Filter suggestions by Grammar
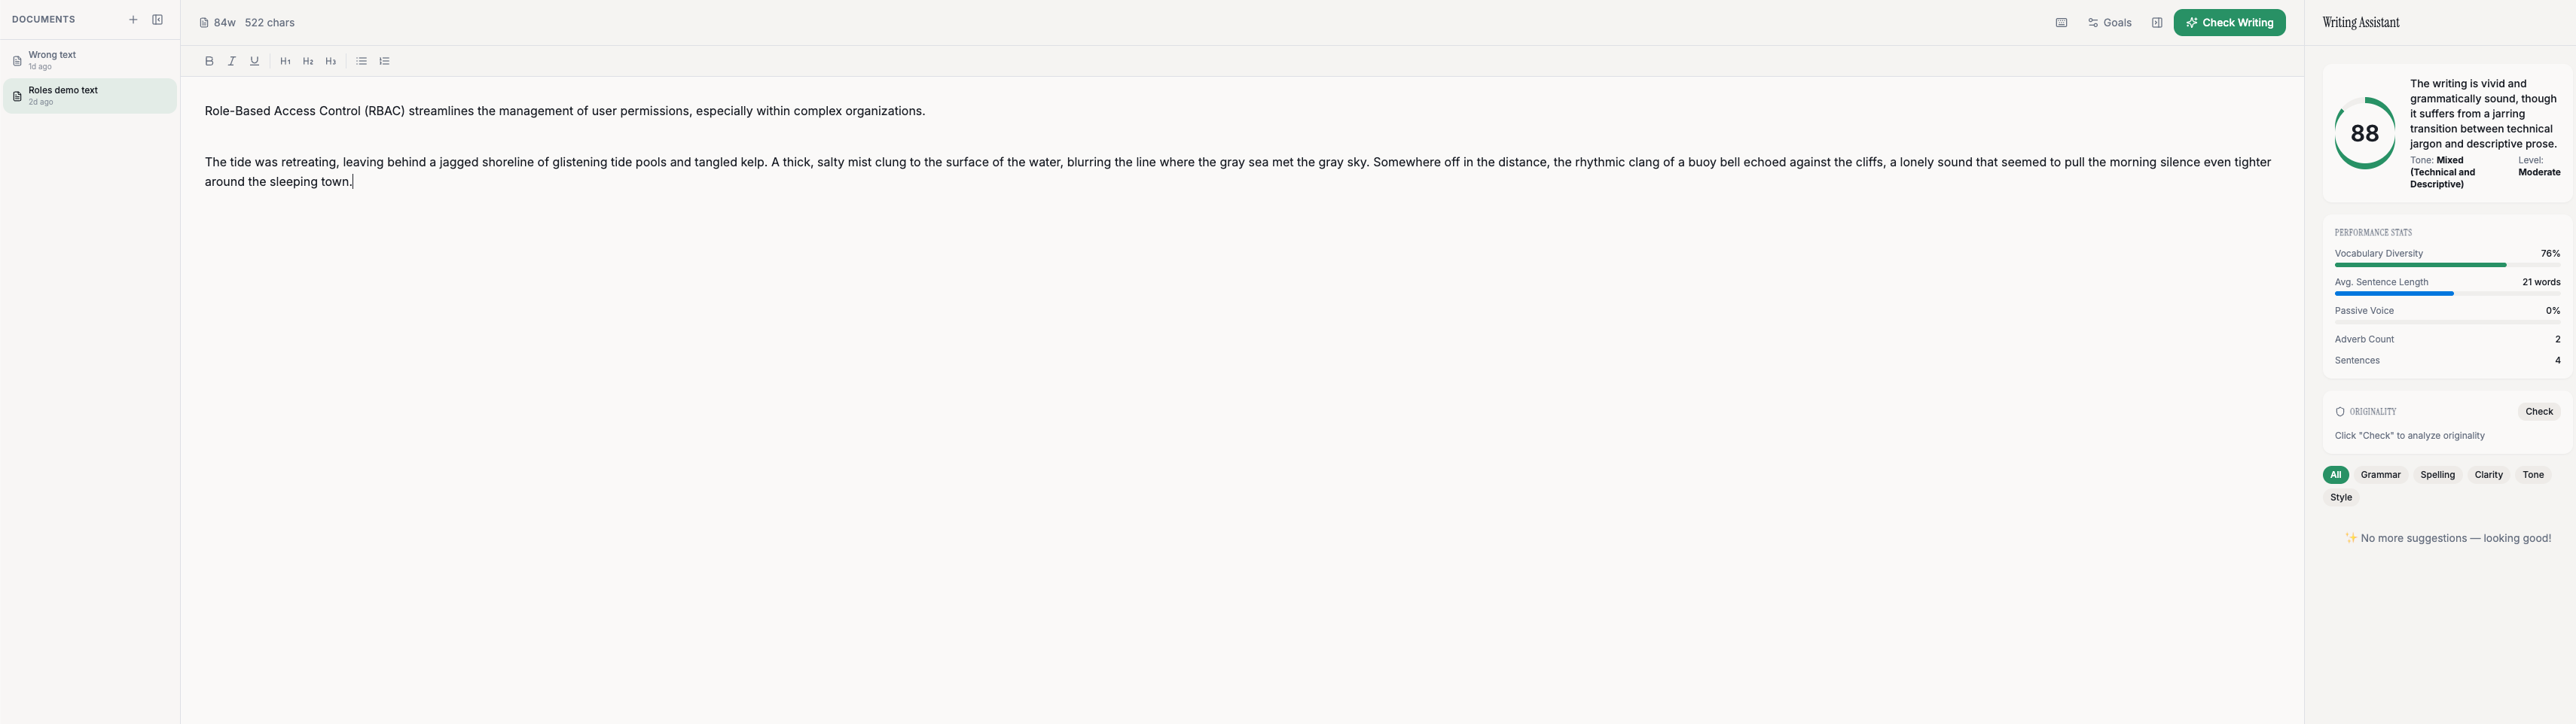The image size is (2576, 724). point(2380,476)
